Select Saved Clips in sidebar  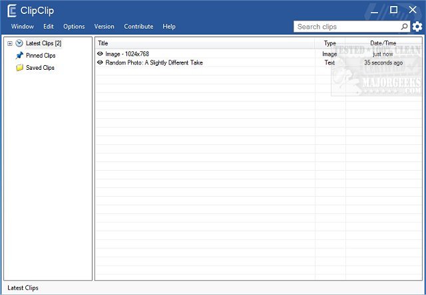click(40, 68)
